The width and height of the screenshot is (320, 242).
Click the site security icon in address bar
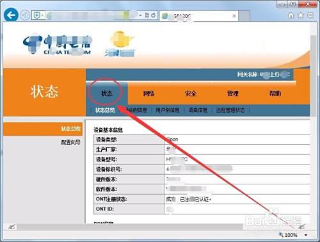(37, 15)
